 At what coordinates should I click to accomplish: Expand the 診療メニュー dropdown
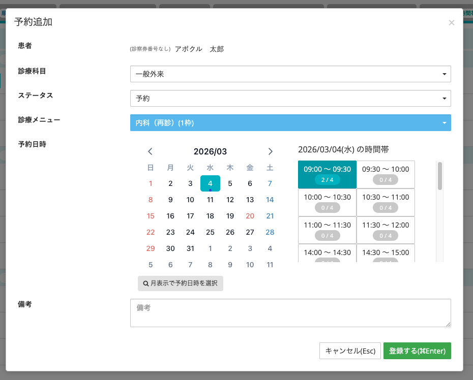coord(290,123)
